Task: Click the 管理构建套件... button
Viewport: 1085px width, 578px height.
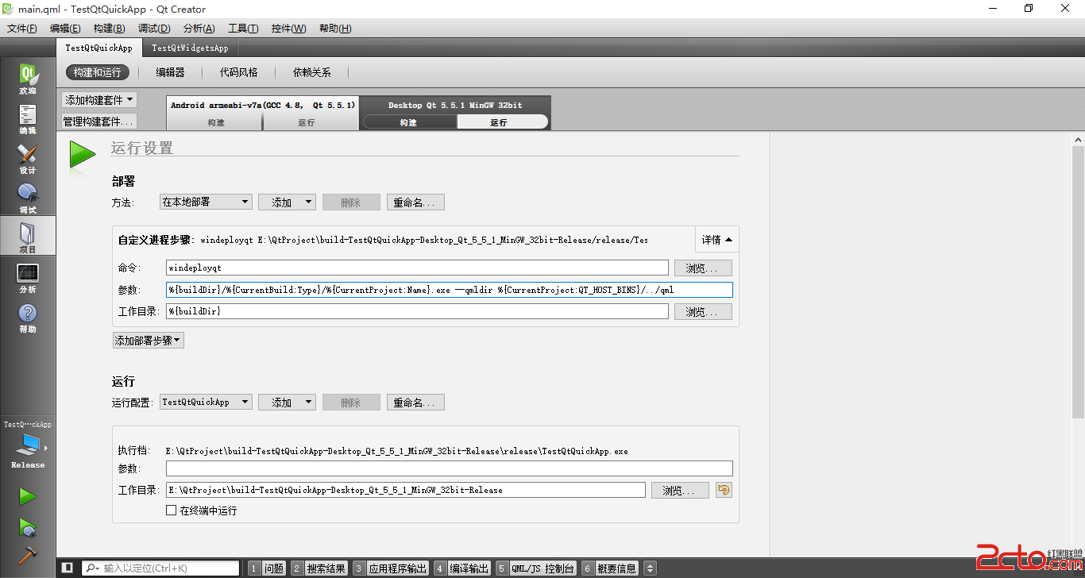Action: point(99,121)
